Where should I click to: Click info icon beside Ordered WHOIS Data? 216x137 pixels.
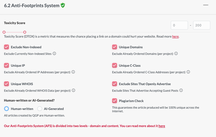74,90
